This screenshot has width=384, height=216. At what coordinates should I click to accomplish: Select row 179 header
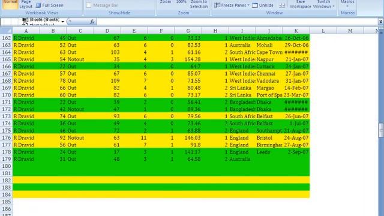7,159
